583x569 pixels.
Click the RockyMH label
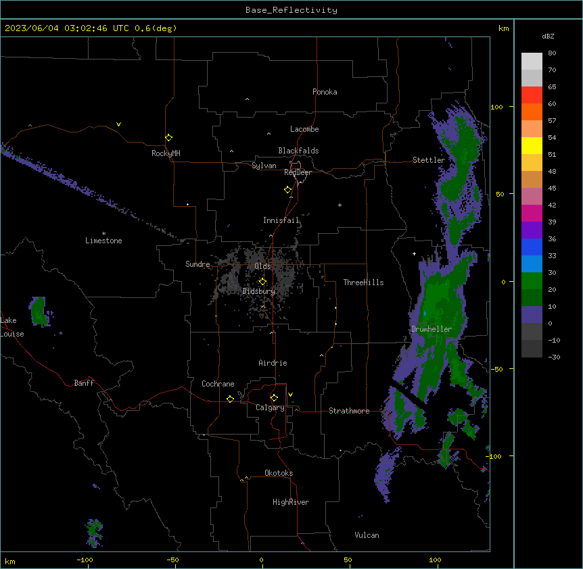point(166,153)
